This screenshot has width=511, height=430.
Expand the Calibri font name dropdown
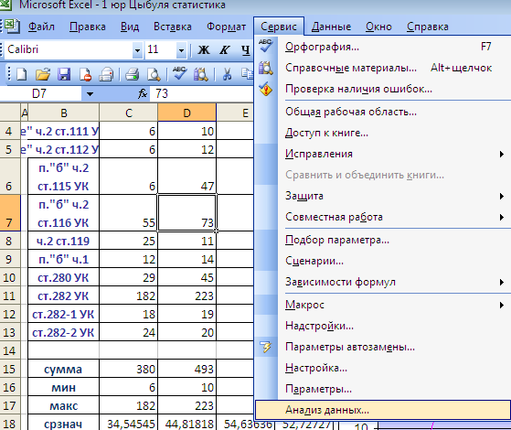tap(137, 50)
